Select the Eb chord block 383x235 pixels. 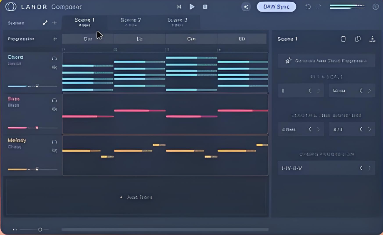click(x=139, y=39)
